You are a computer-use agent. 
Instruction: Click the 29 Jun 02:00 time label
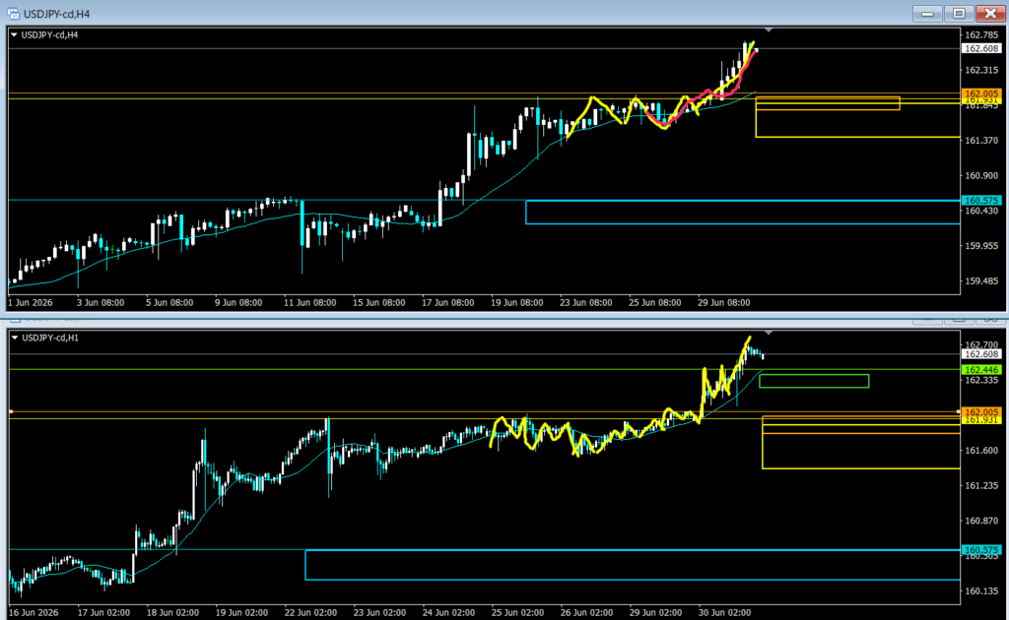655,613
